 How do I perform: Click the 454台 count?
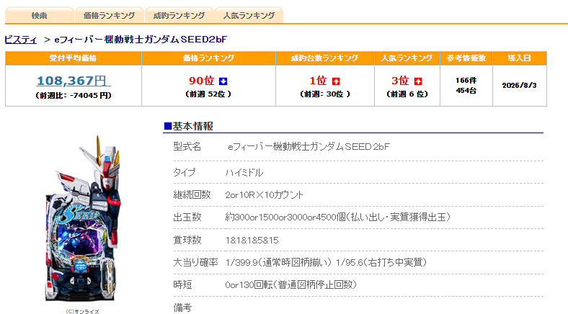pos(466,91)
